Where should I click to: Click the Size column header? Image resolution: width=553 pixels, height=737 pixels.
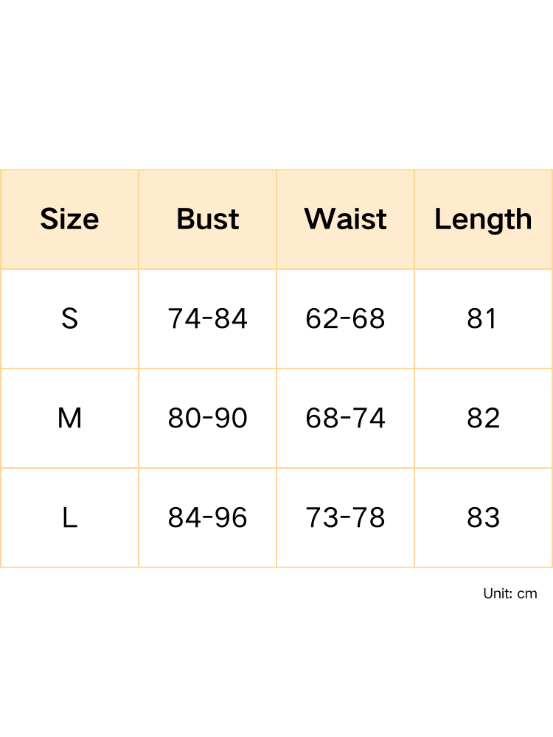tap(69, 220)
